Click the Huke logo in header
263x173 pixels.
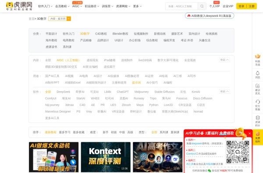tap(19, 6)
